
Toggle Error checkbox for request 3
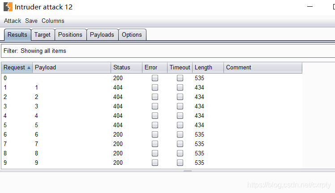155,106
